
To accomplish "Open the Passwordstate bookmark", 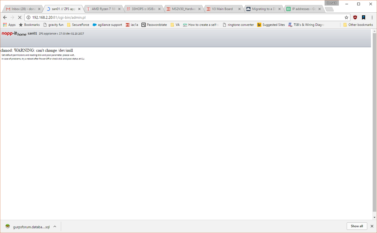I will (154, 25).
